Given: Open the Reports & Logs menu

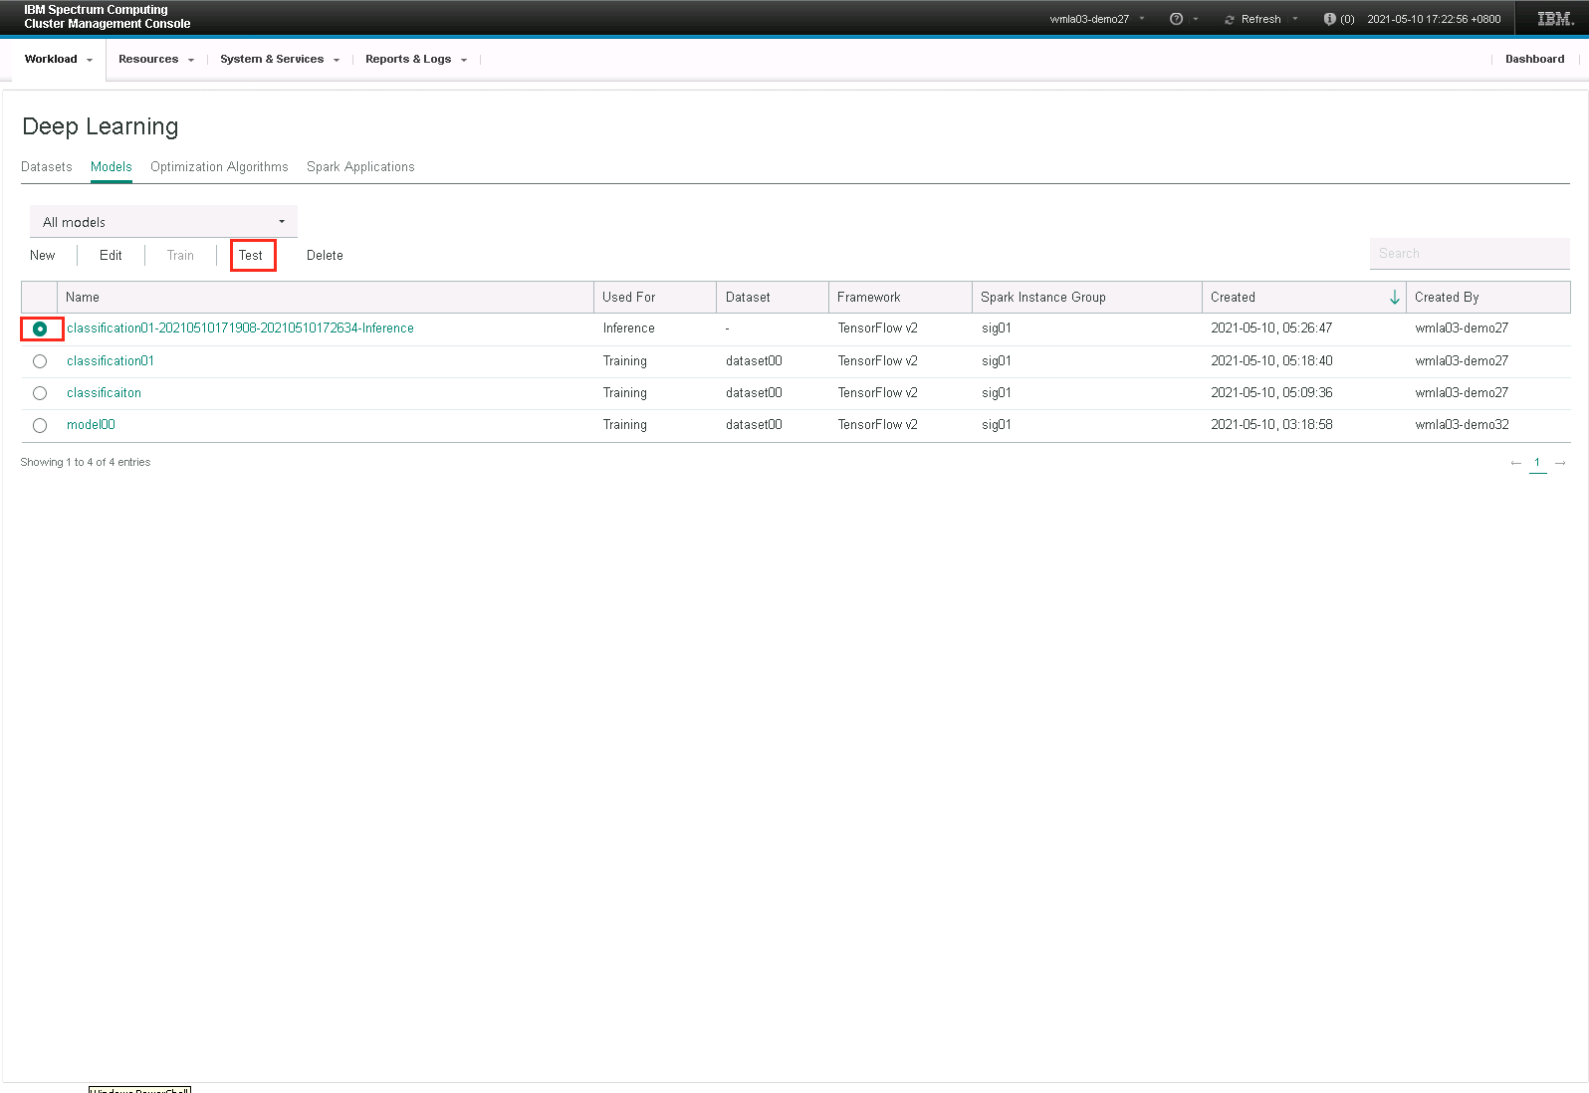Looking at the screenshot, I should (x=416, y=59).
